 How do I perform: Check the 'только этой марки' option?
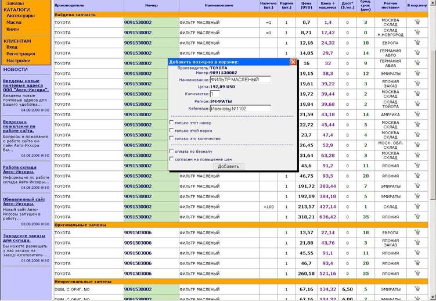[x=172, y=130]
